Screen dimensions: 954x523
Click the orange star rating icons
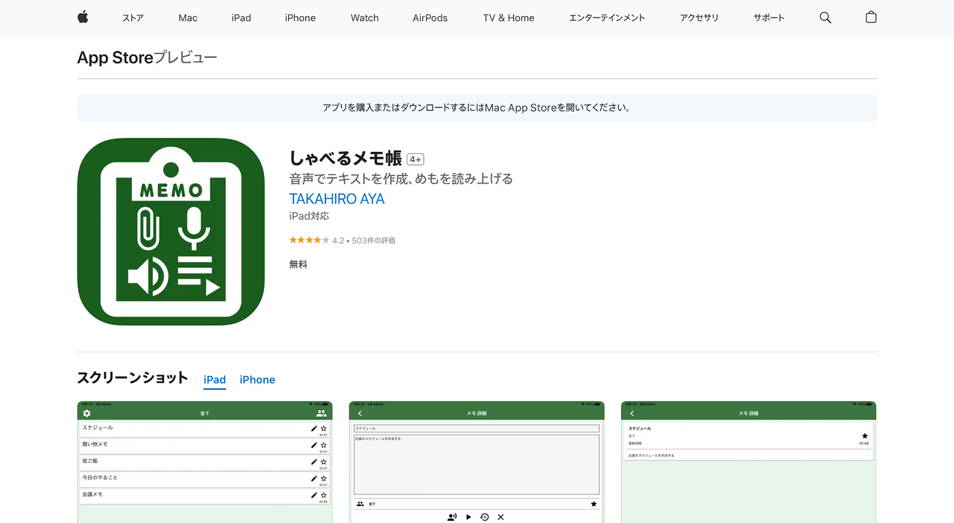coord(309,240)
